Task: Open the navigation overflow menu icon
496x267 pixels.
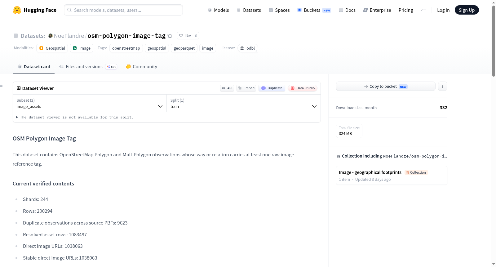Action: pyautogui.click(x=423, y=10)
